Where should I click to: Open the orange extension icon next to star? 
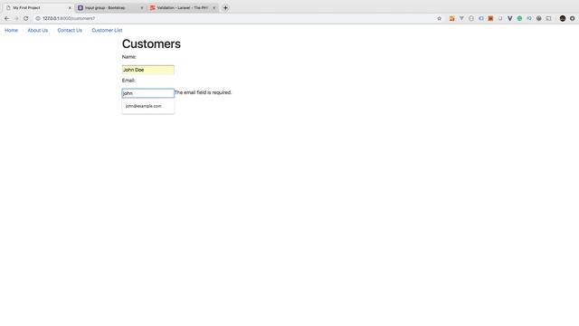[x=451, y=18]
